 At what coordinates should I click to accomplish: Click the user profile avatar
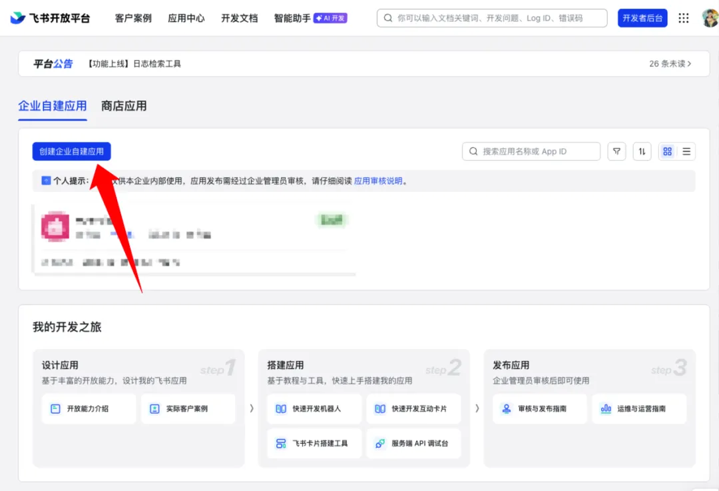click(x=710, y=18)
